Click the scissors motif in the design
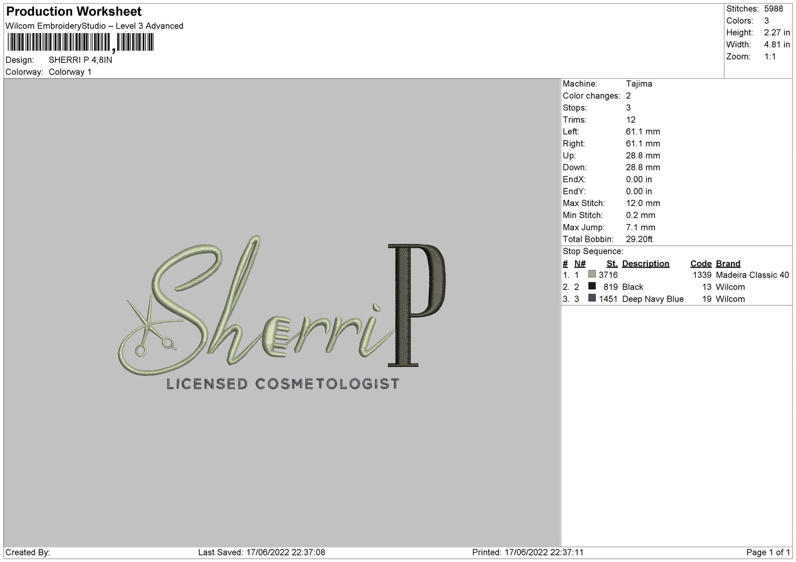 (x=151, y=326)
